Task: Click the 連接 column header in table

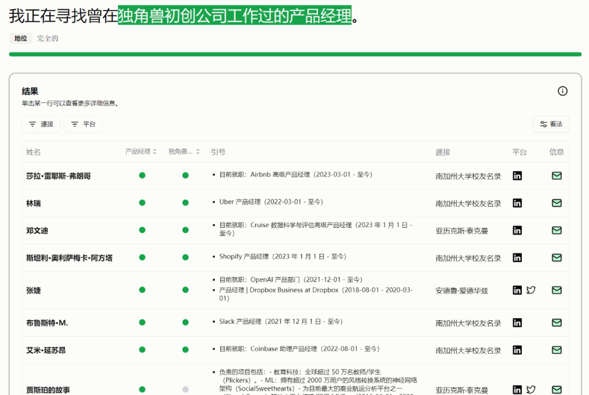Action: [443, 152]
